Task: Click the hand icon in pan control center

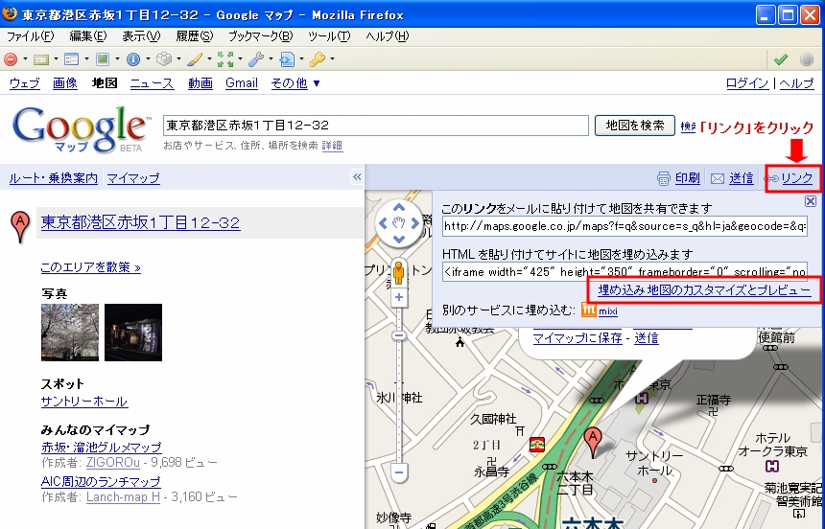Action: [399, 223]
